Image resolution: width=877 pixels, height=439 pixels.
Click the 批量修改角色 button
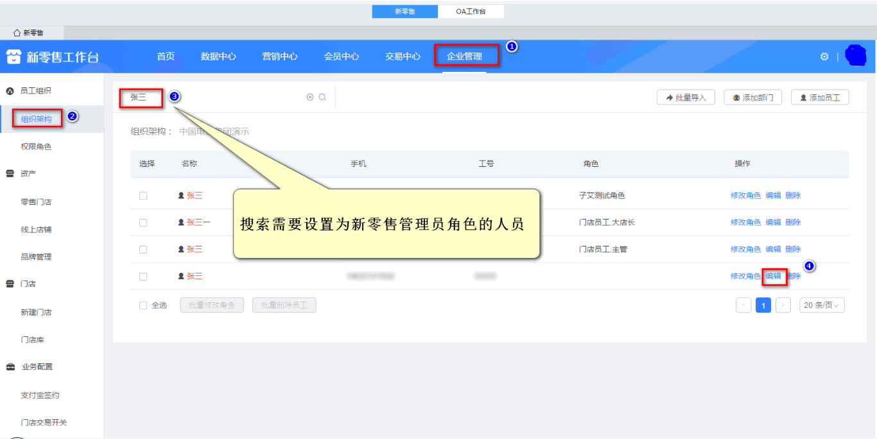212,306
